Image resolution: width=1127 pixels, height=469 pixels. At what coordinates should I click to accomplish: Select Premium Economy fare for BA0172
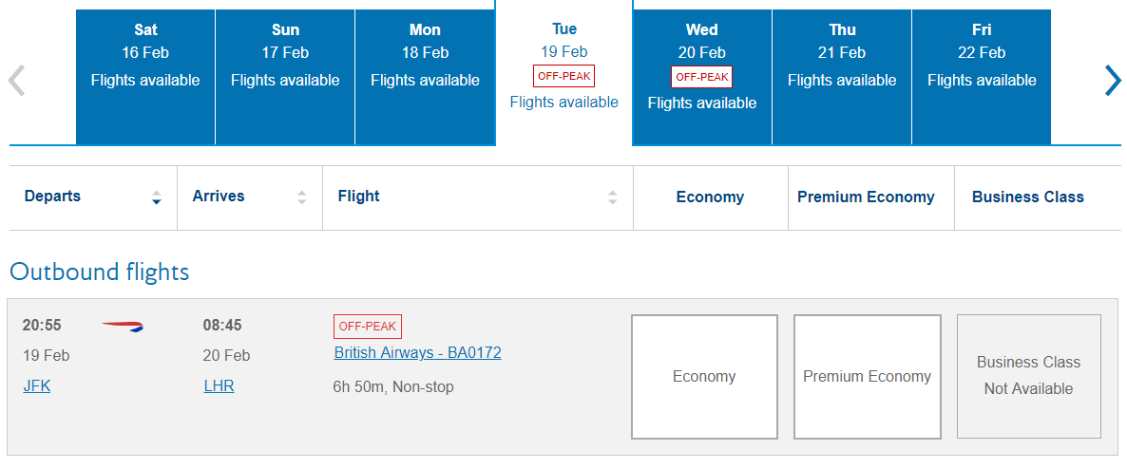[868, 377]
